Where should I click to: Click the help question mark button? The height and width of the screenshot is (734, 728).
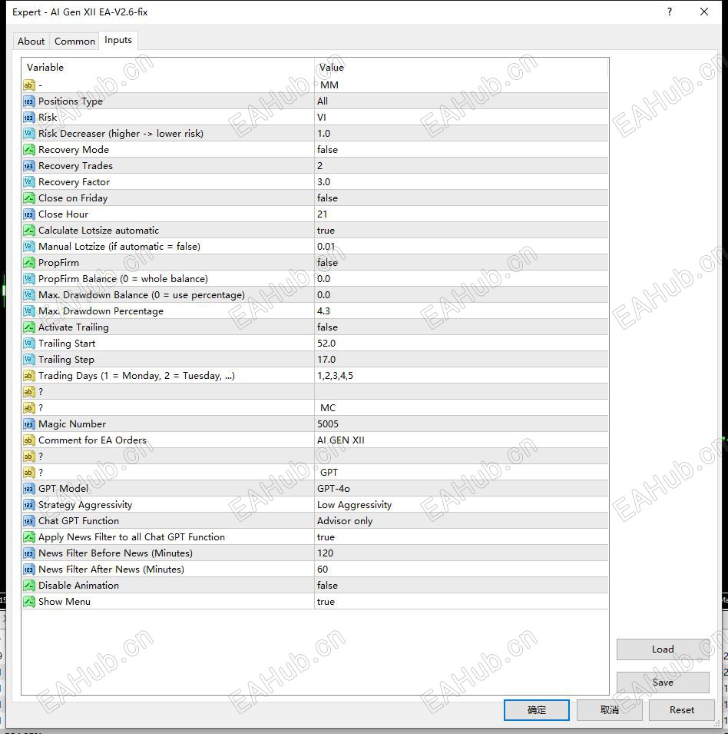[670, 12]
